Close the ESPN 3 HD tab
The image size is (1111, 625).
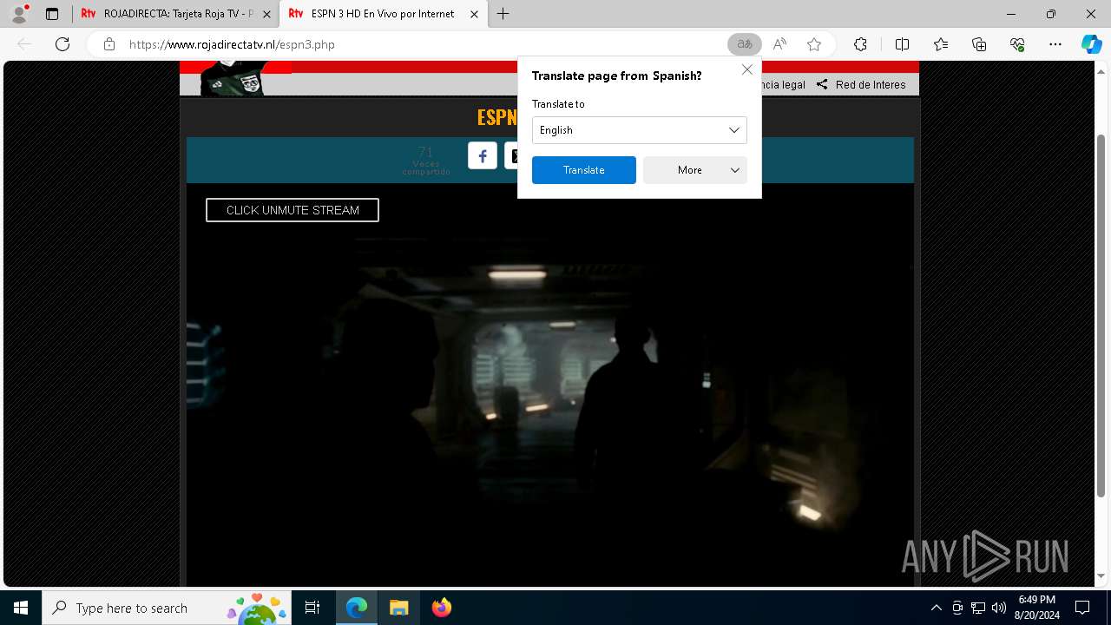coord(474,14)
